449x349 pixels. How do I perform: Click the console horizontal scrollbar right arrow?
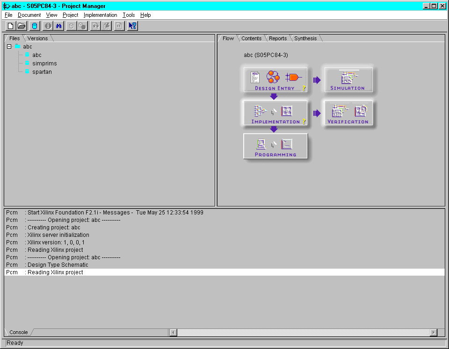pyautogui.click(x=434, y=333)
